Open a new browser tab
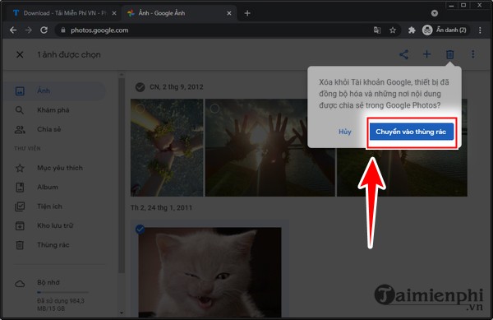493x320 pixels. [247, 13]
